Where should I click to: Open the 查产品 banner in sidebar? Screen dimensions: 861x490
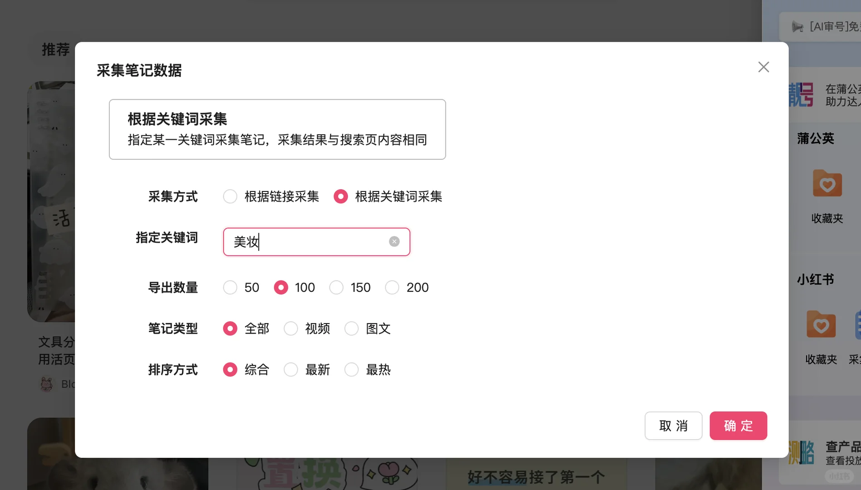click(825, 453)
